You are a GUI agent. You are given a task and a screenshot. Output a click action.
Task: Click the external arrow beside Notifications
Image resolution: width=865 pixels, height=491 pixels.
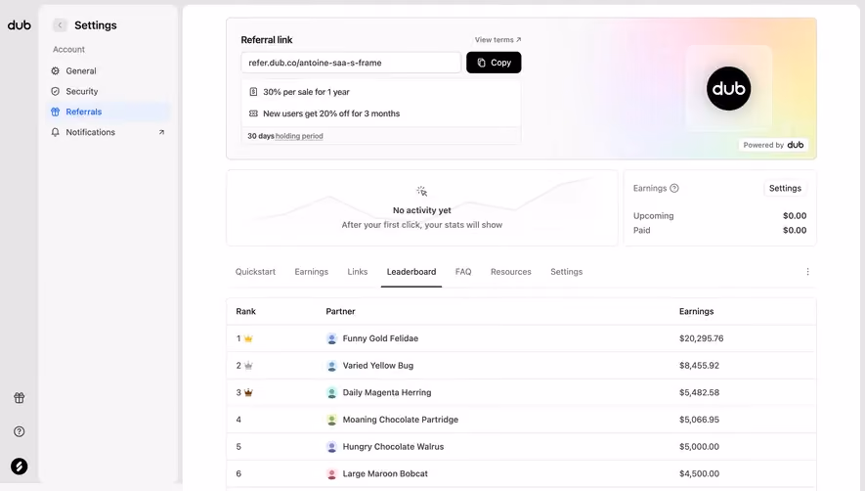click(x=161, y=132)
